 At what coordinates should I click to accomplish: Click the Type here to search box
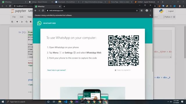click(26, 102)
